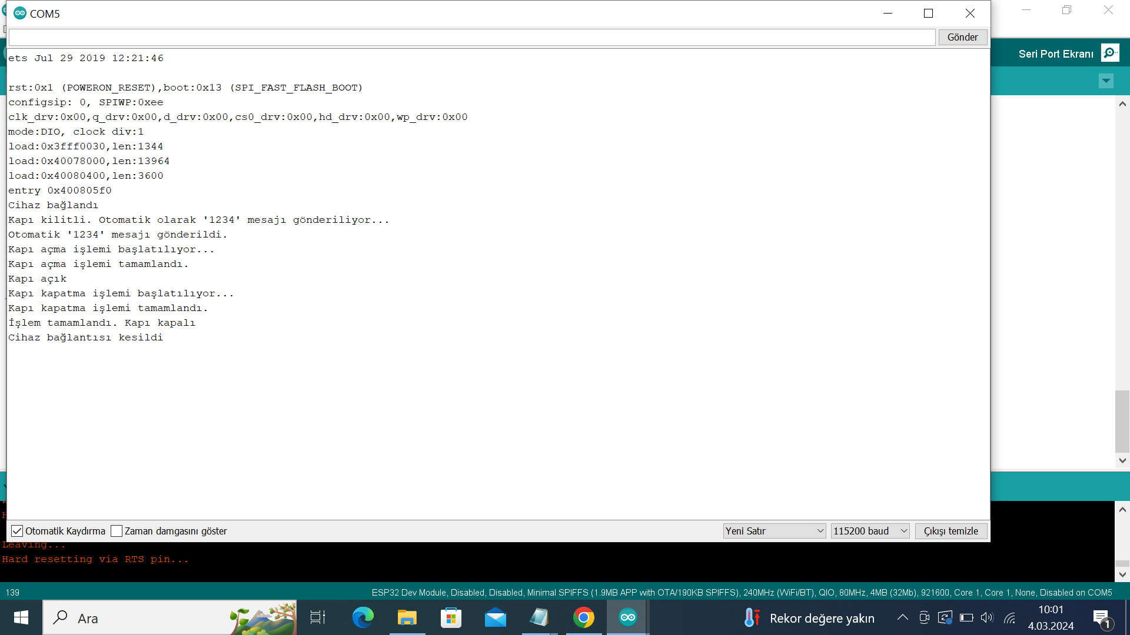
Task: Open the Mail app icon
Action: pyautogui.click(x=495, y=618)
